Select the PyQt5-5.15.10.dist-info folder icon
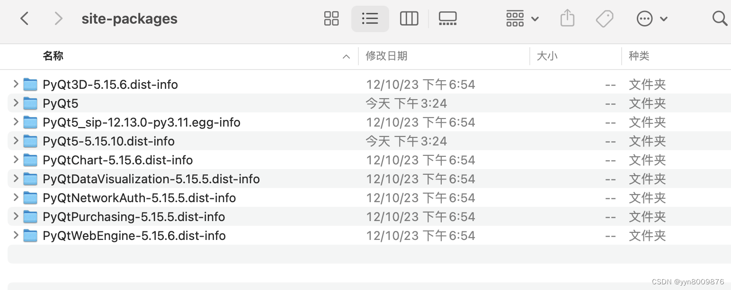Viewport: 731px width, 290px height. pyautogui.click(x=30, y=141)
